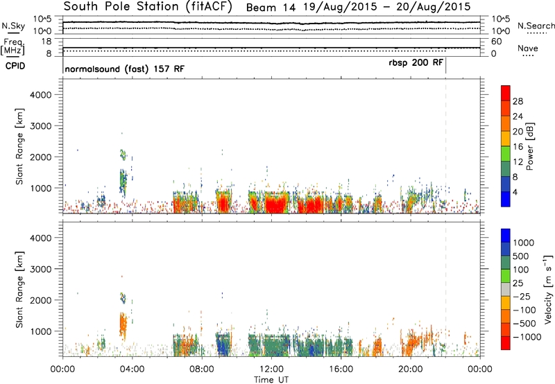Click the 'Beam 14' label in the title

pos(271,8)
